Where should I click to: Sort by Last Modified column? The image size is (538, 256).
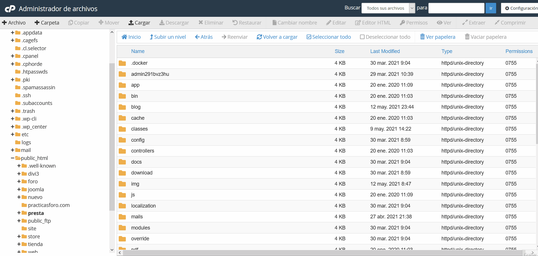tap(385, 51)
